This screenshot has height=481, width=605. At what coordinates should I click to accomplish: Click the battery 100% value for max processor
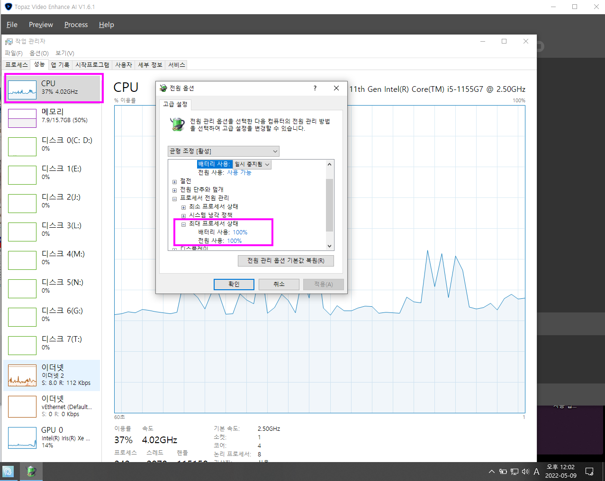pyautogui.click(x=240, y=232)
